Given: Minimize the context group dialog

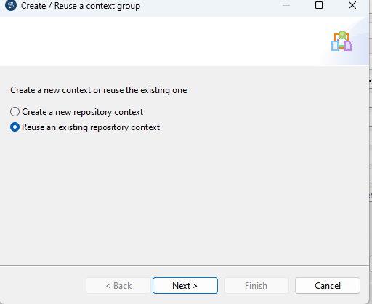Looking at the screenshot, I should tap(286, 5).
